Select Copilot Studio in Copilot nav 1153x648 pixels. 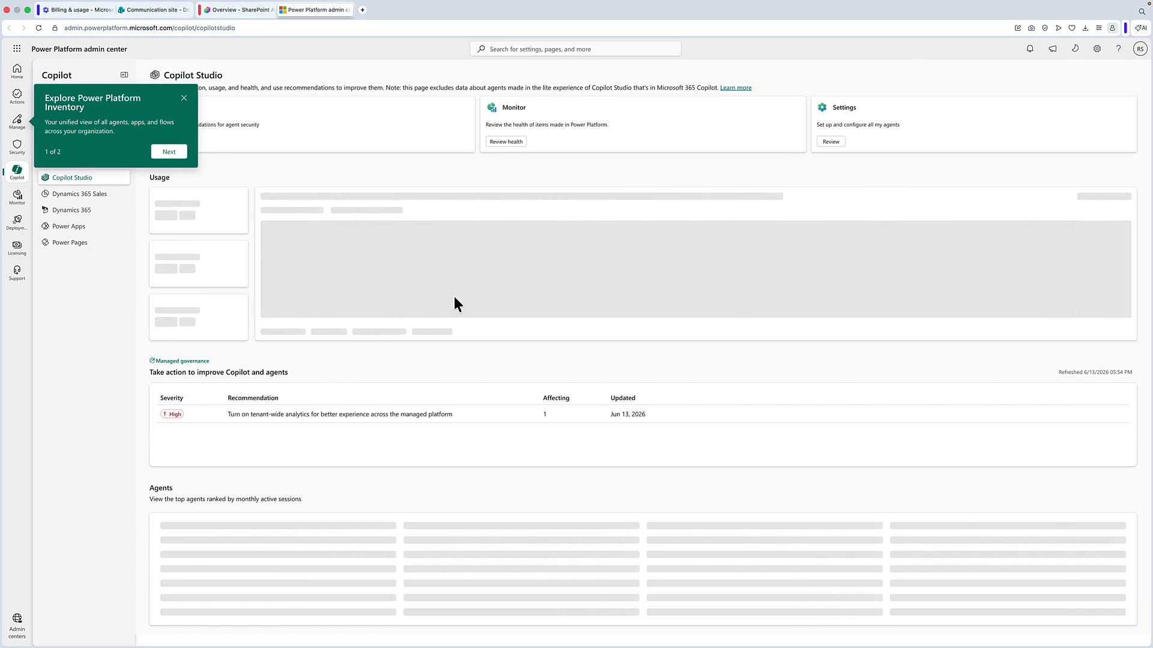(x=84, y=178)
